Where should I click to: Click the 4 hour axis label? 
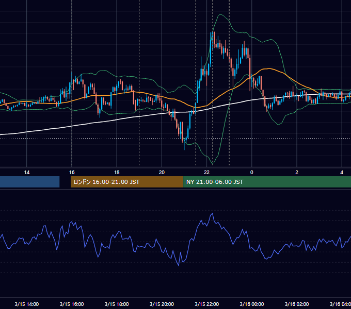point(342,173)
